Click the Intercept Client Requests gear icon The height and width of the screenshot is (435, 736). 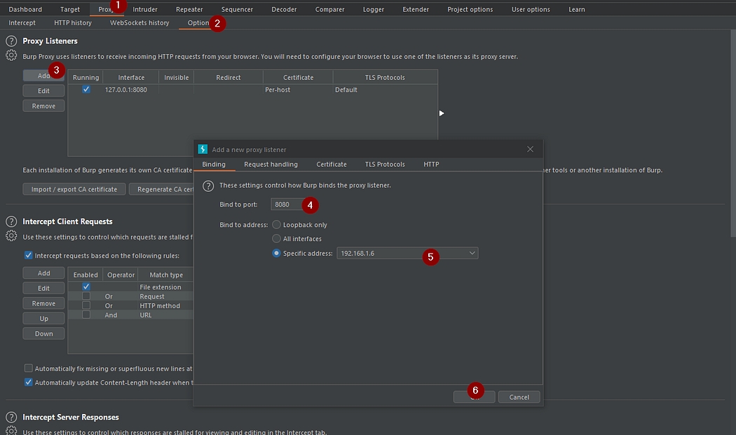point(11,236)
